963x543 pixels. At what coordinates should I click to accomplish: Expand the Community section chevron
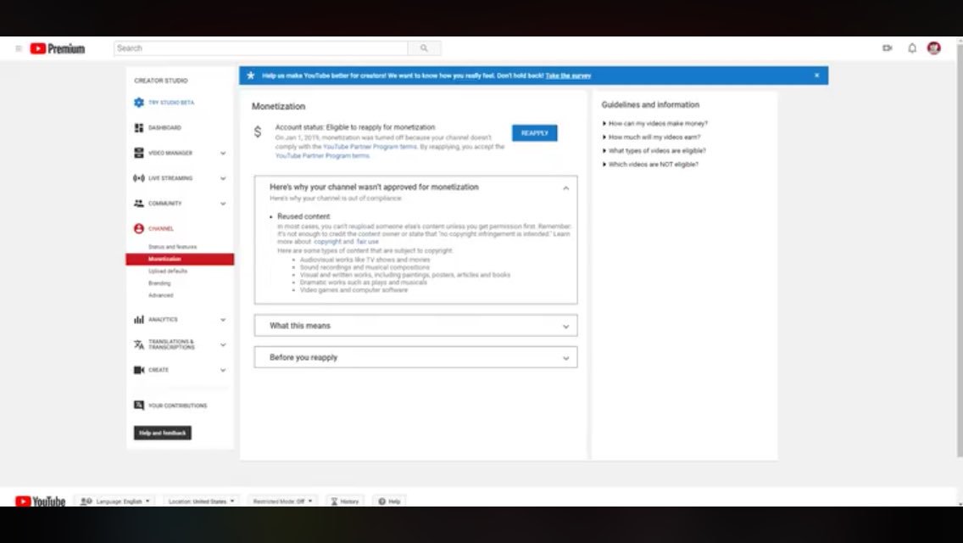coord(223,204)
